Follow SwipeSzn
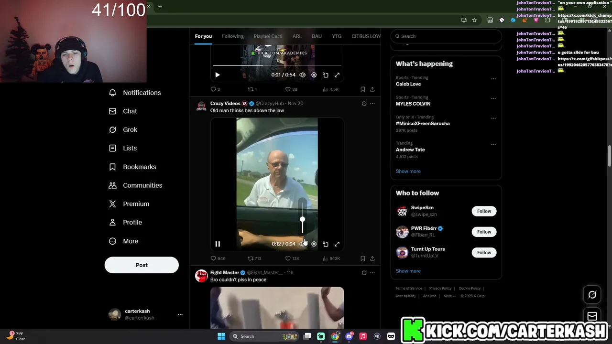The height and width of the screenshot is (344, 612). (484, 211)
